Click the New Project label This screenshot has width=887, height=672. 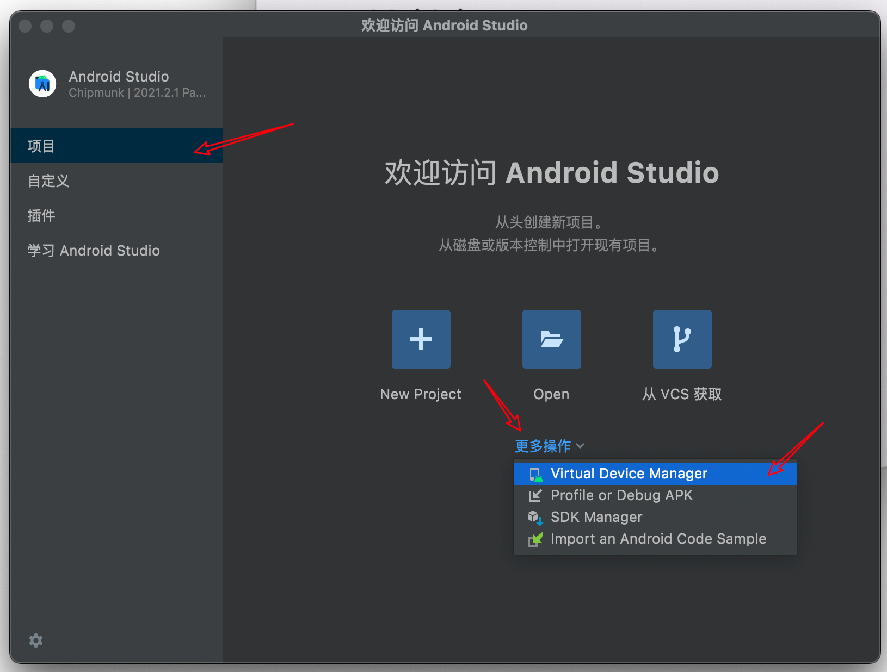coord(421,394)
